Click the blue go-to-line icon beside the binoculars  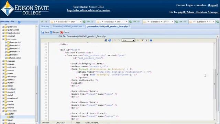(x=110, y=40)
